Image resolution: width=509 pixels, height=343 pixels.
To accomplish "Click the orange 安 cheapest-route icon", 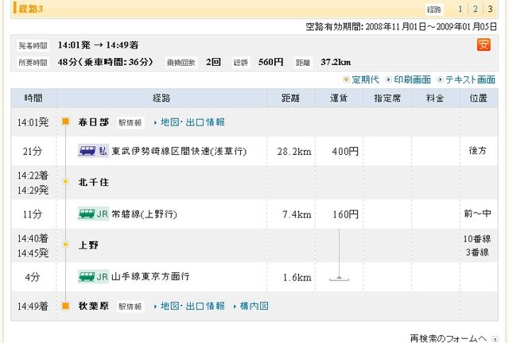I will click(484, 44).
